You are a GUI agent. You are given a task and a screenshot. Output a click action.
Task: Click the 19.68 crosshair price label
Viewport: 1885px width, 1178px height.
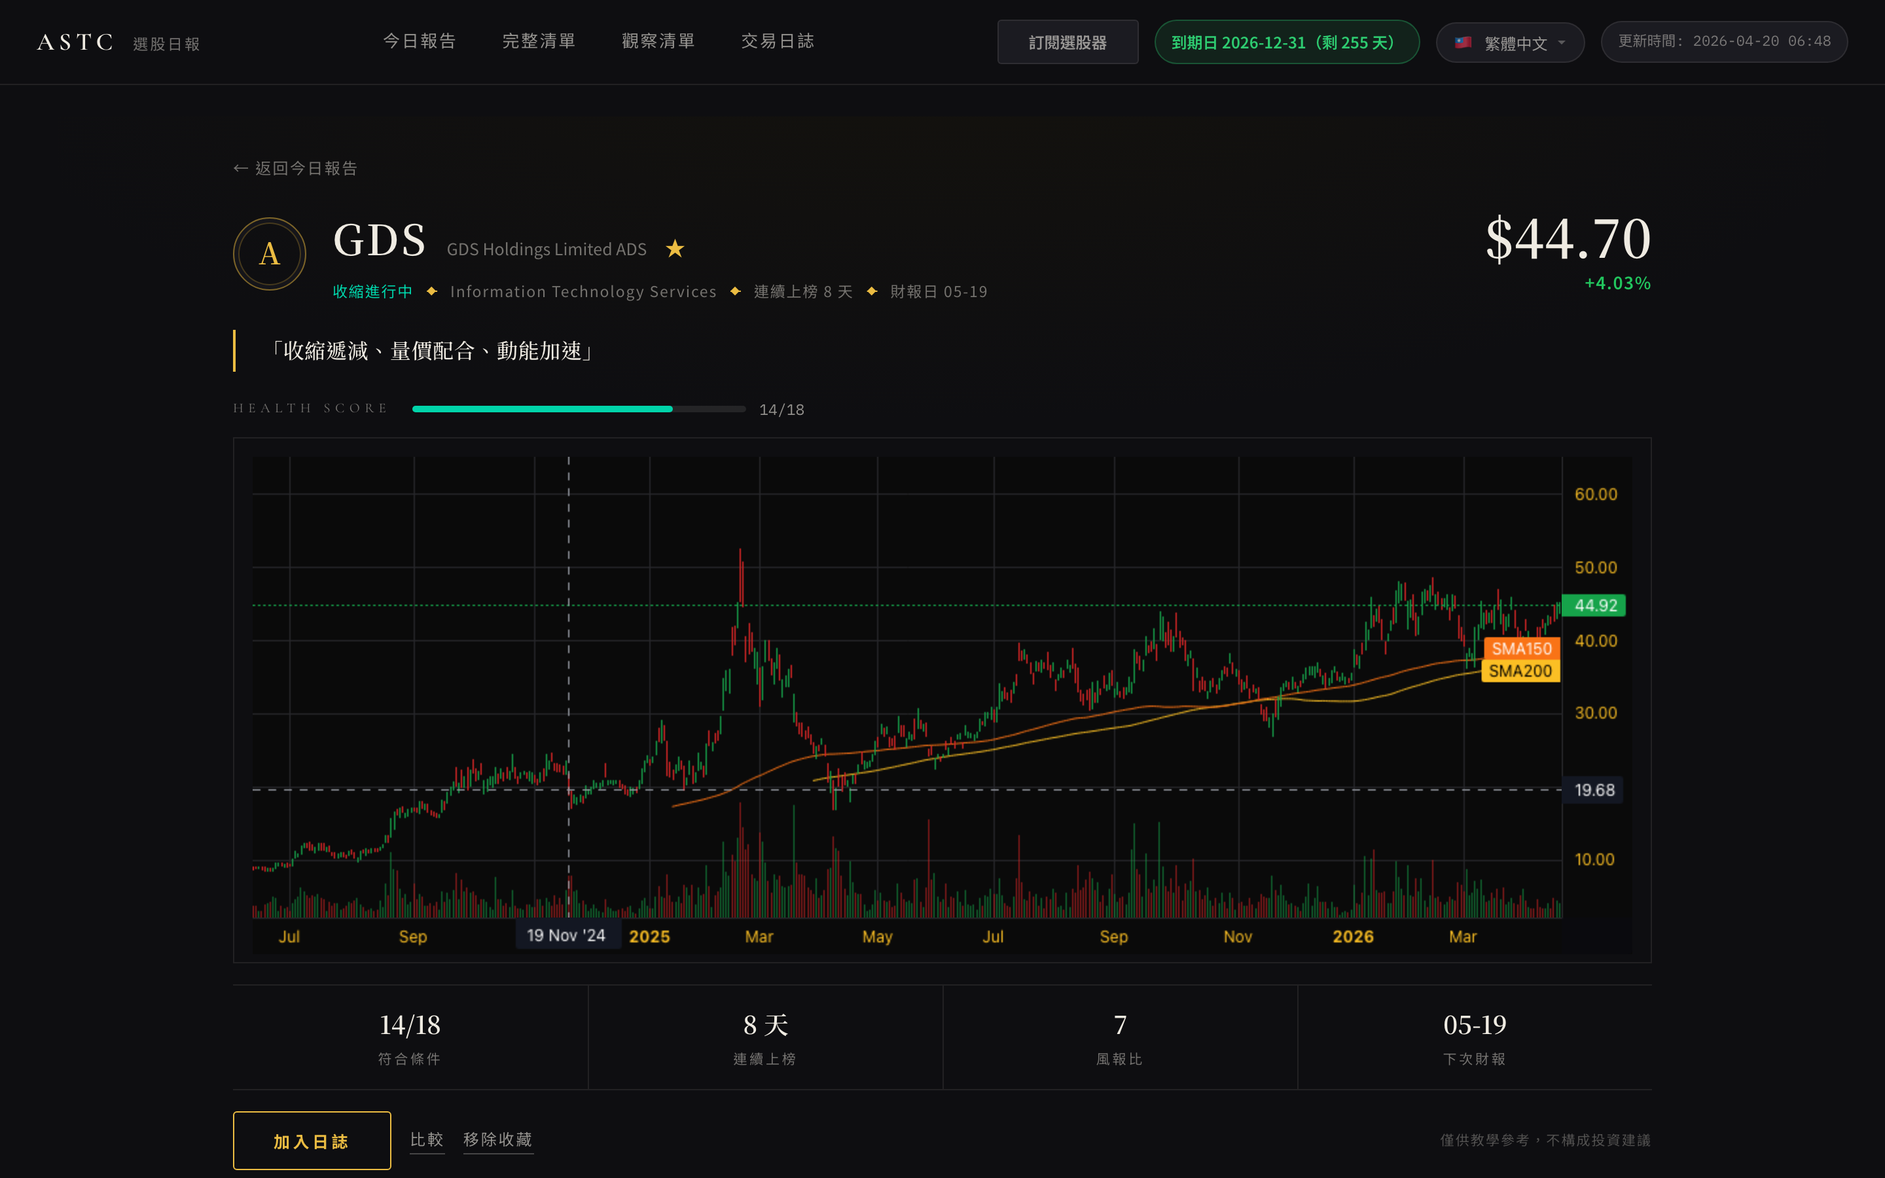pyautogui.click(x=1593, y=790)
